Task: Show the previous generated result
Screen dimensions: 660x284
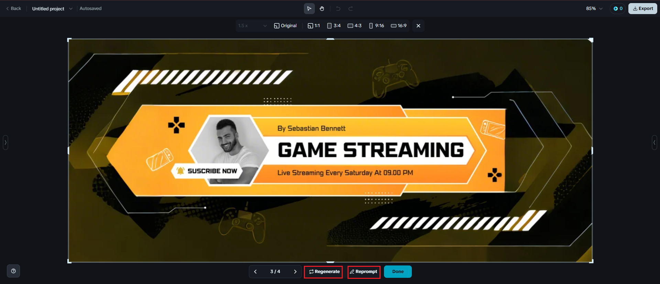Action: (x=255, y=272)
